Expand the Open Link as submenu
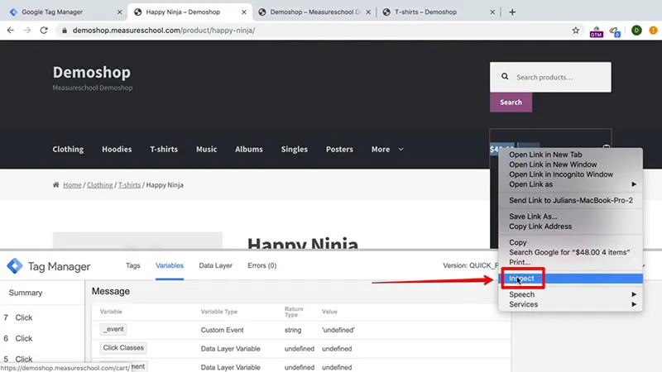This screenshot has width=662, height=372. (x=570, y=184)
